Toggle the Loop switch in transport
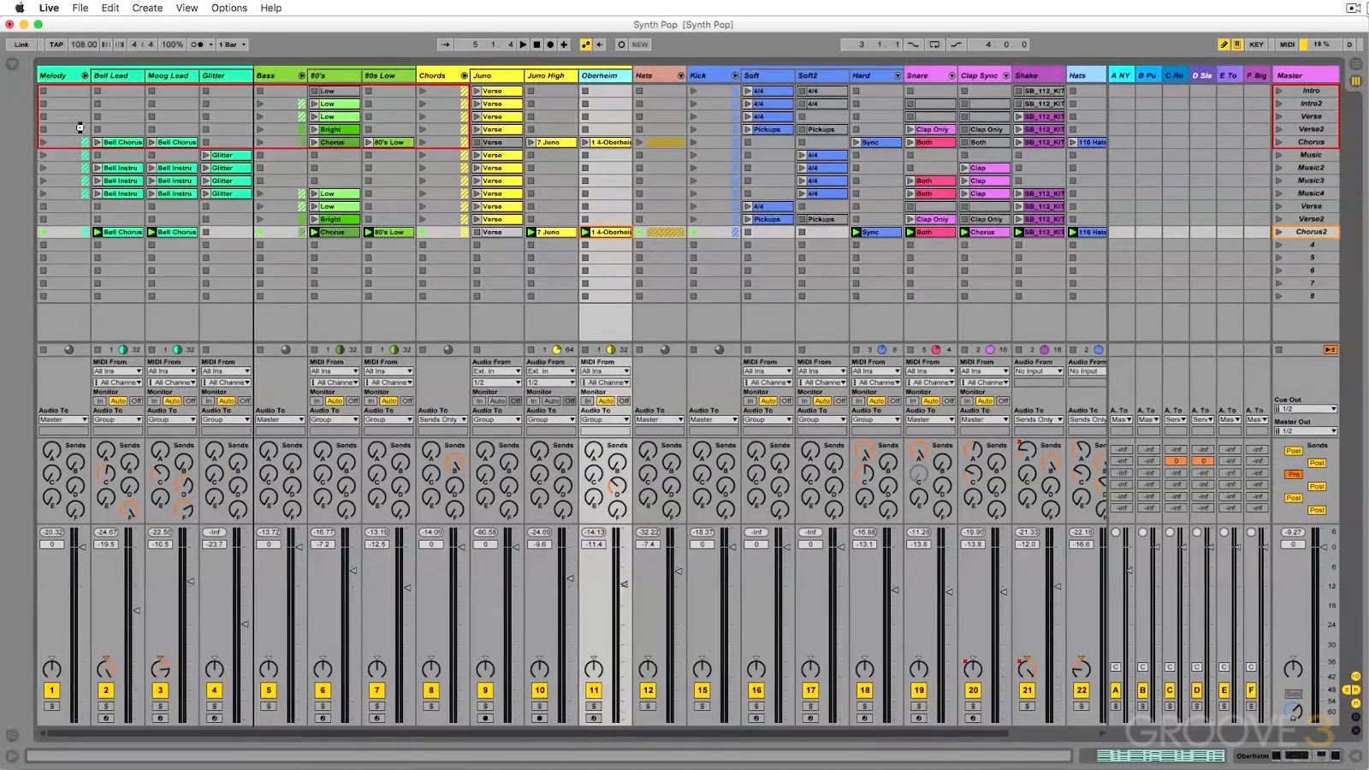Viewport: 1369px width, 770px height. click(x=934, y=44)
